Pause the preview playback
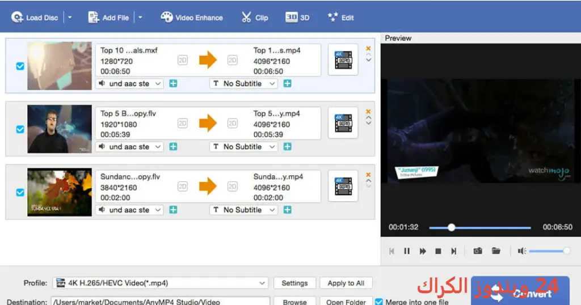The height and width of the screenshot is (305, 581). point(407,251)
